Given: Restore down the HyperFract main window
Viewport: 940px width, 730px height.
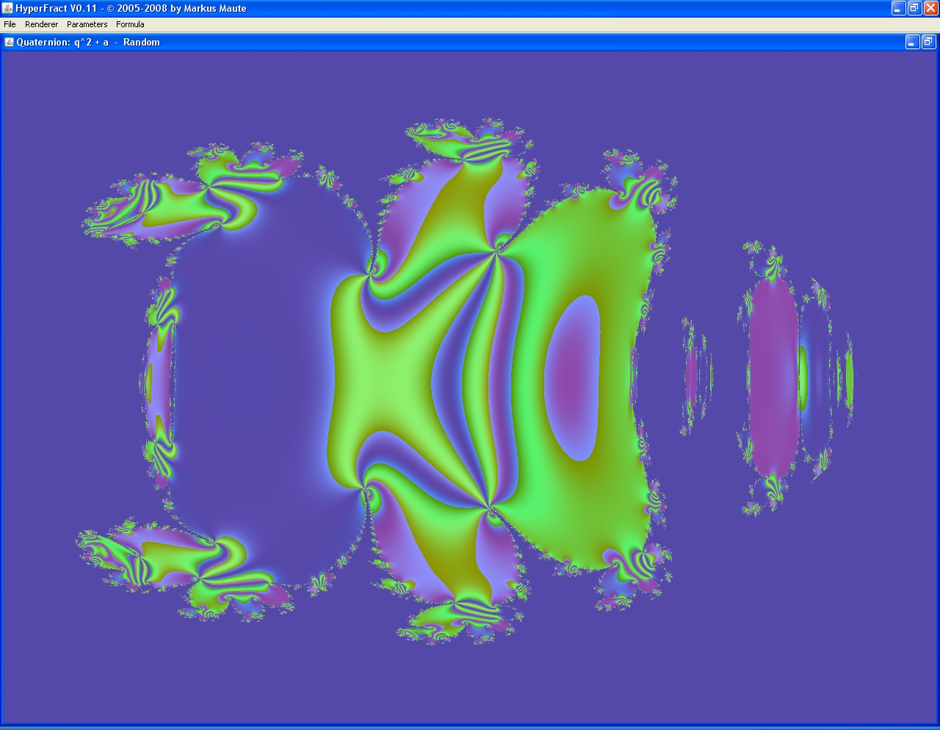Looking at the screenshot, I should (x=914, y=8).
